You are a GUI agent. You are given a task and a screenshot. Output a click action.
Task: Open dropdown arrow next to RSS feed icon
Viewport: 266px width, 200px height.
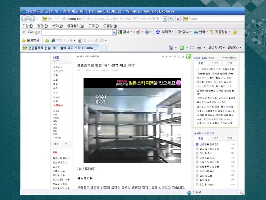187,48
